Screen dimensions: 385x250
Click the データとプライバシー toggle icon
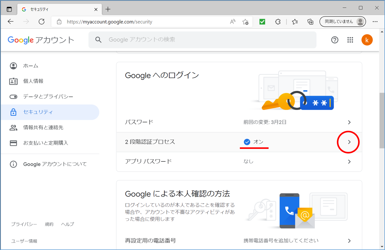(x=13, y=97)
